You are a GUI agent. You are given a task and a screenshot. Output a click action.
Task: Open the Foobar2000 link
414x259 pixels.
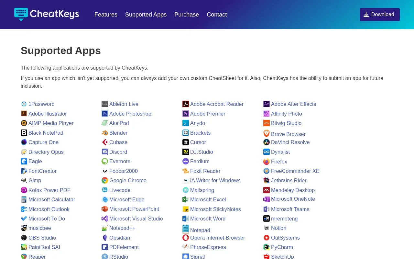124,171
